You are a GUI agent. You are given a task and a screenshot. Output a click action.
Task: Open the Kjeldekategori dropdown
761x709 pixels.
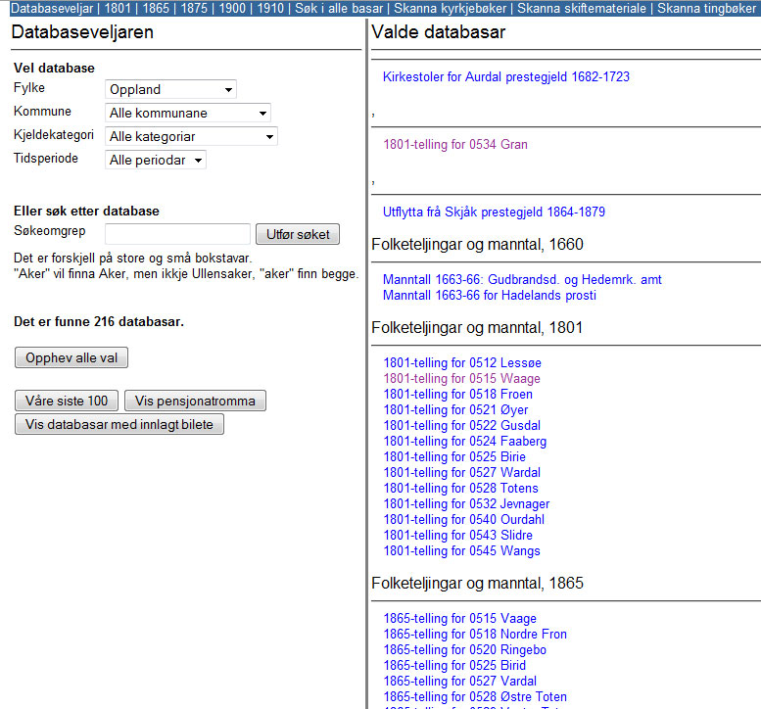tap(191, 136)
